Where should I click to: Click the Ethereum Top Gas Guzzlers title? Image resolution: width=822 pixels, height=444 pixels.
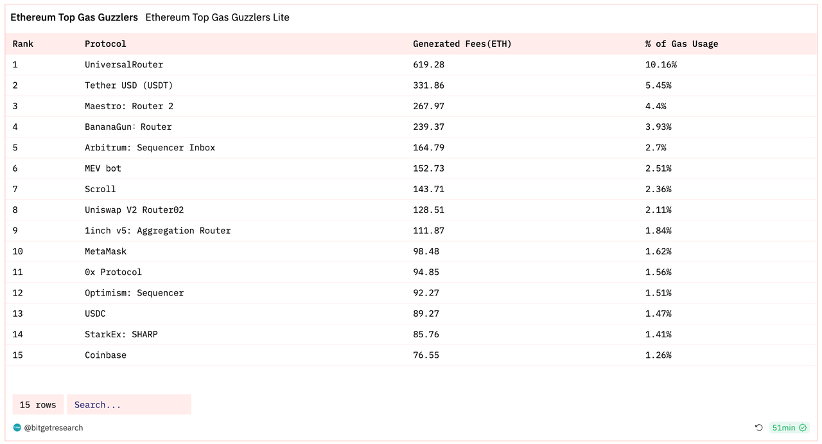click(x=74, y=17)
